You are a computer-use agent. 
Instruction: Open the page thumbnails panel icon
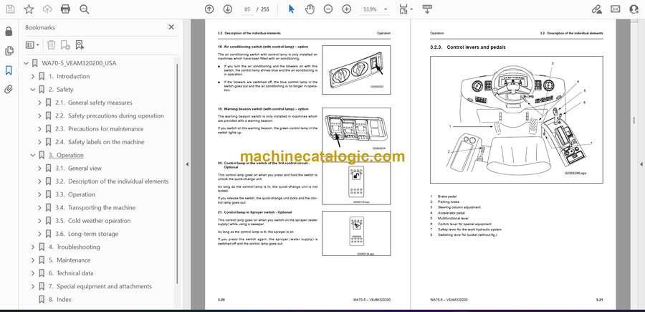pos(9,51)
